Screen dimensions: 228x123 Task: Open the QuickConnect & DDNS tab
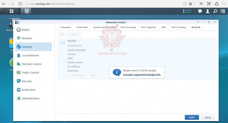click(x=104, y=27)
